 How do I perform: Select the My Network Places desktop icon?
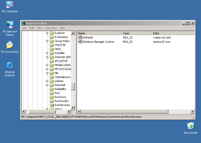[10, 28]
